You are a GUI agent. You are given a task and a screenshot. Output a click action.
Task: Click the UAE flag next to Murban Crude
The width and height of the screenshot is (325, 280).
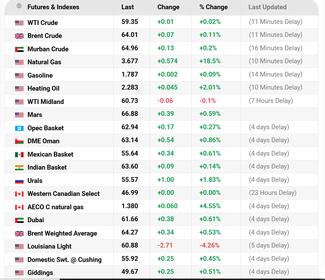19,49
